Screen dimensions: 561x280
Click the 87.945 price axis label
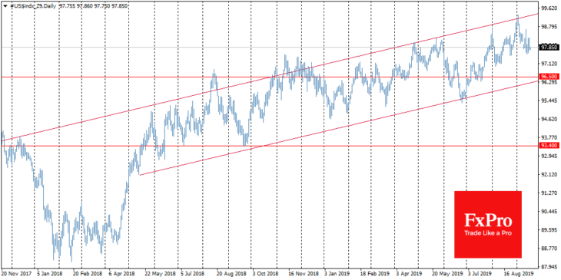pos(549,267)
